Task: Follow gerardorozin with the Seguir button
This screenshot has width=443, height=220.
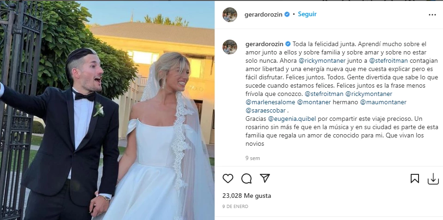Action: pos(307,14)
